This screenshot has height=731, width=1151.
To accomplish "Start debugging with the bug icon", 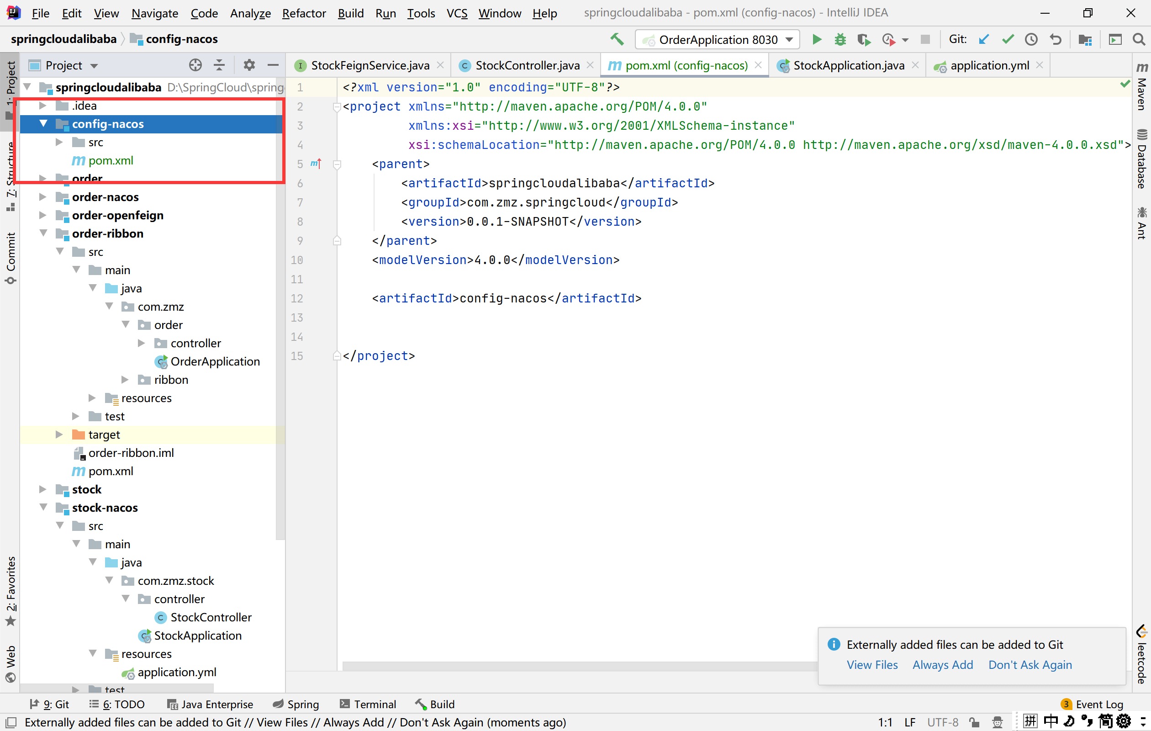I will (x=840, y=39).
